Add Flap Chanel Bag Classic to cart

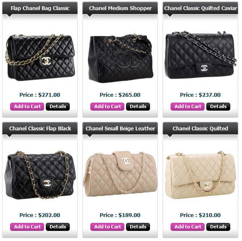(x=27, y=106)
